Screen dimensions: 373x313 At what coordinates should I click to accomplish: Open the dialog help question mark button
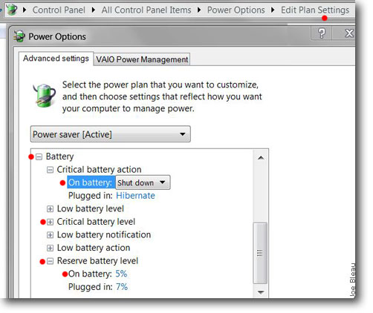pyautogui.click(x=322, y=33)
